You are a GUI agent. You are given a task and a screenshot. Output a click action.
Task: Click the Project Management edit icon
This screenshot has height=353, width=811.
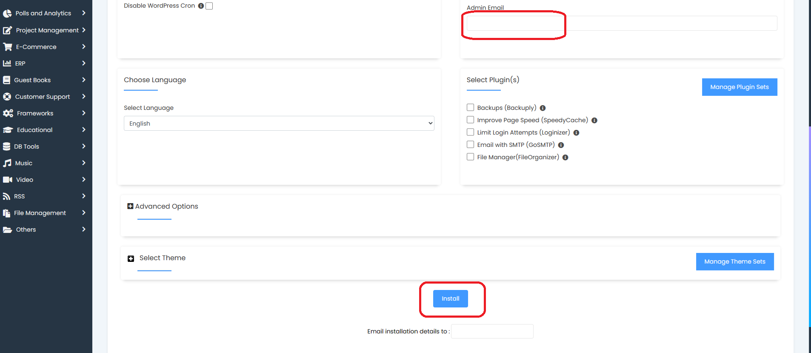[7, 30]
